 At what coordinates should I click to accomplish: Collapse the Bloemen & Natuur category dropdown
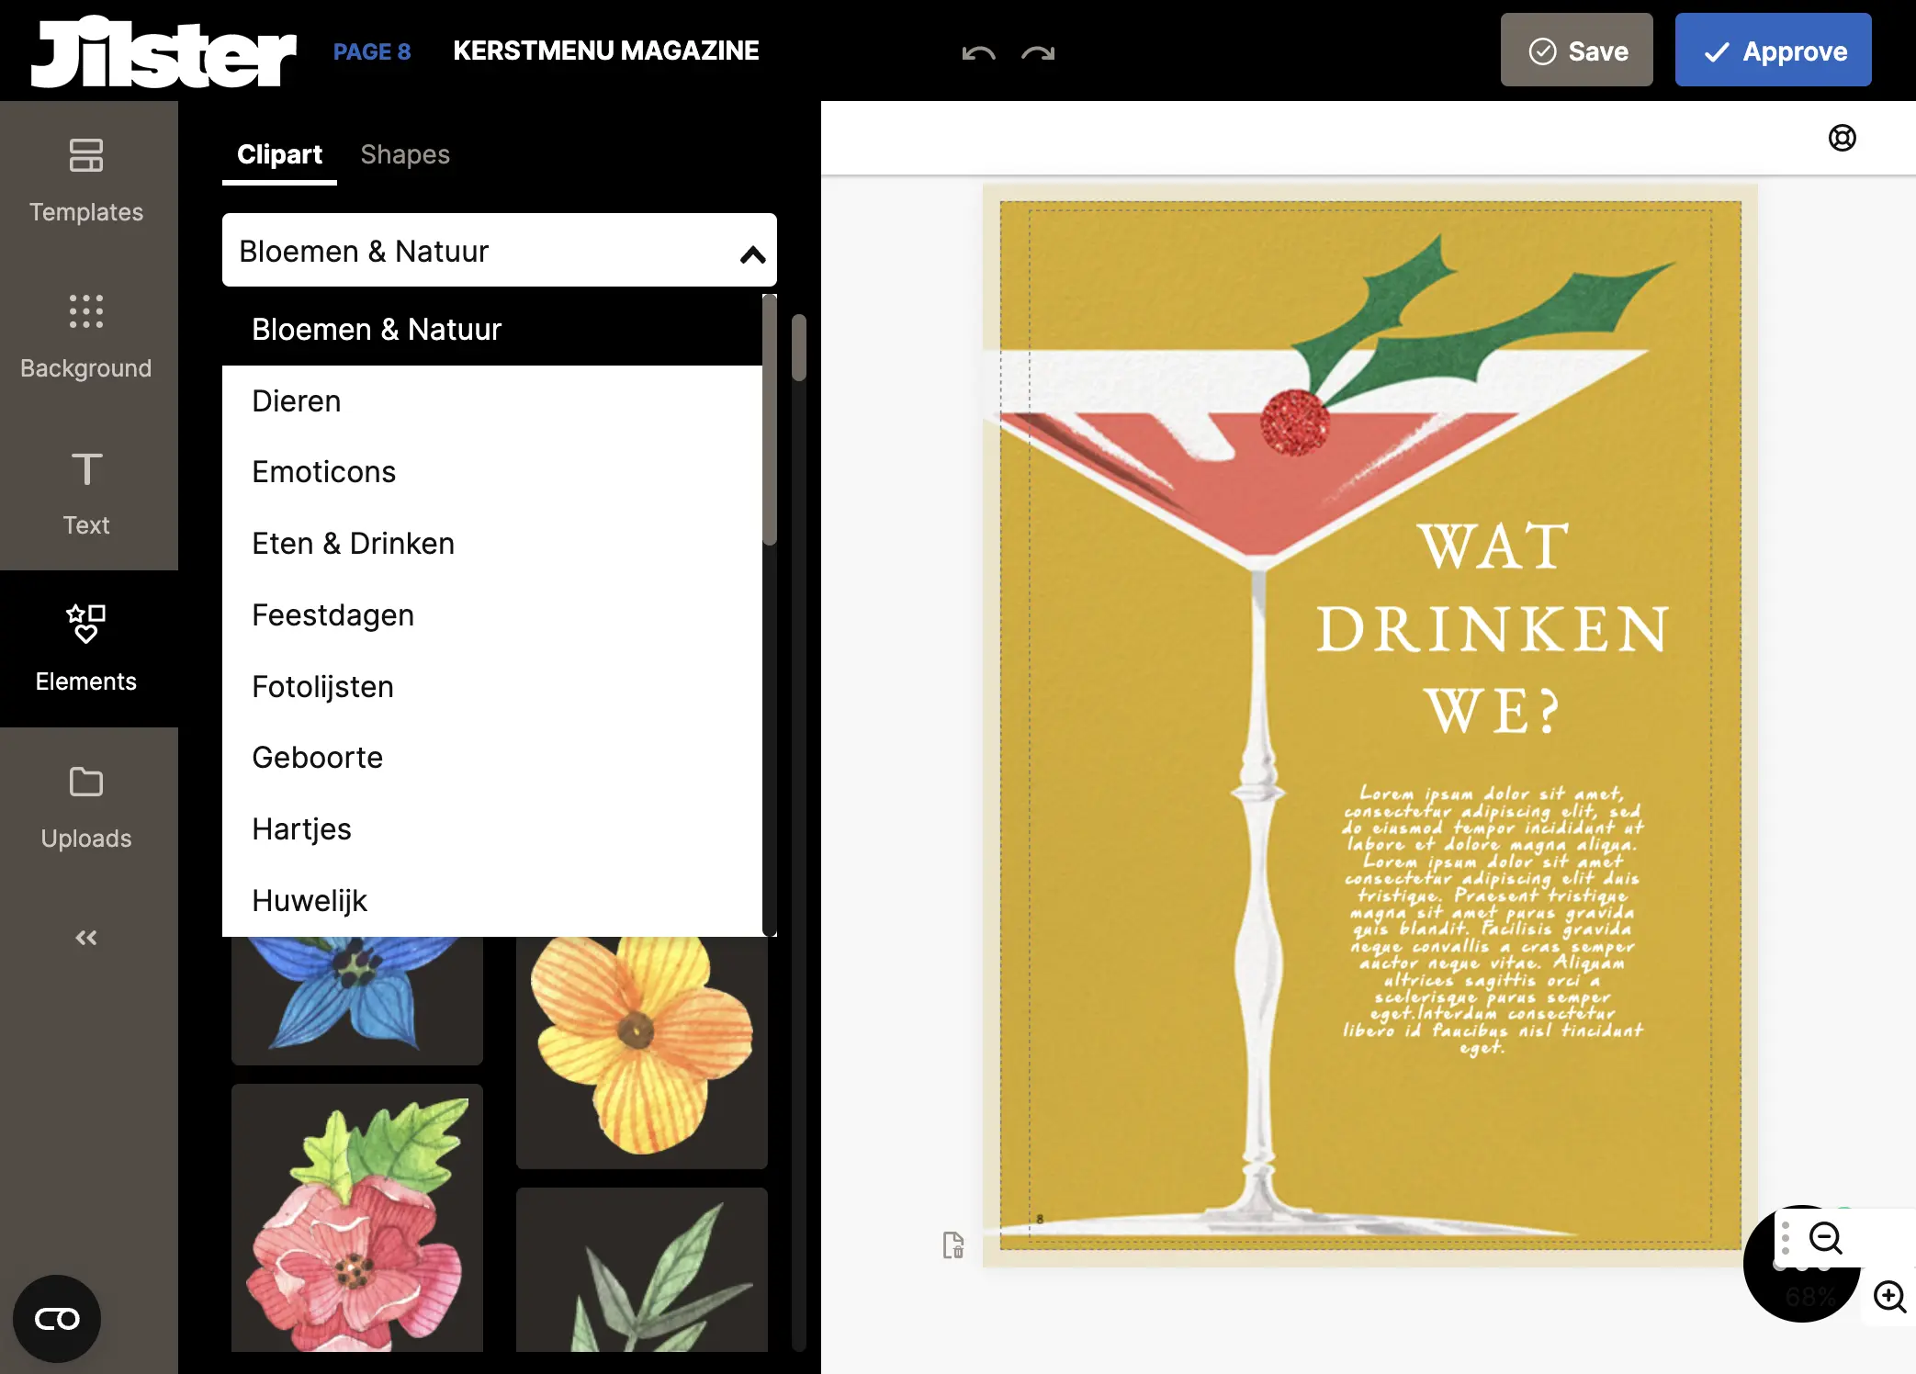(500, 251)
